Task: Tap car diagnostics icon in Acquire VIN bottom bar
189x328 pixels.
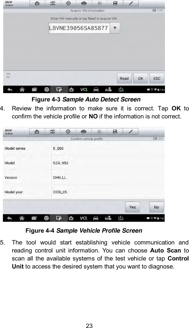Action: 96,90
